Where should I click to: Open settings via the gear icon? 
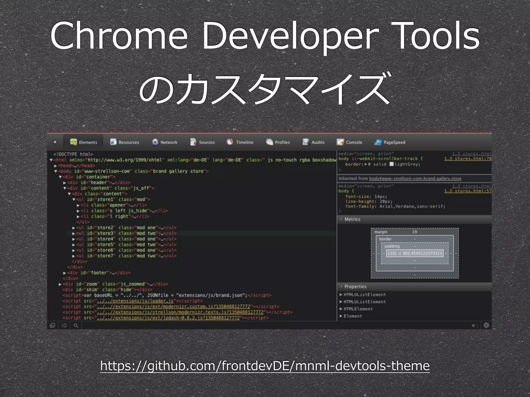pyautogui.click(x=486, y=325)
